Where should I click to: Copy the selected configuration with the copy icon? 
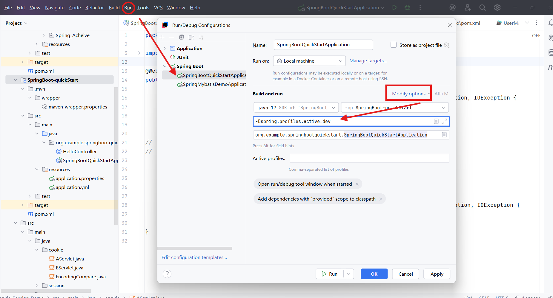pyautogui.click(x=182, y=37)
